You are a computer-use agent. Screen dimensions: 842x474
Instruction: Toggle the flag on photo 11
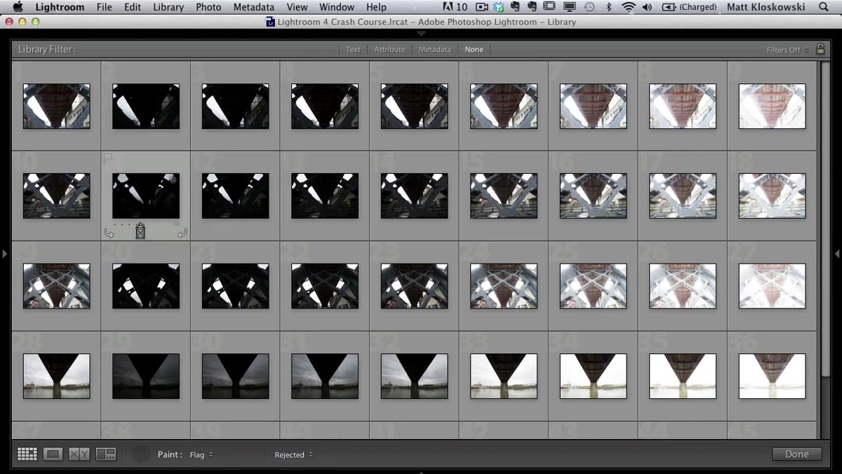click(109, 159)
